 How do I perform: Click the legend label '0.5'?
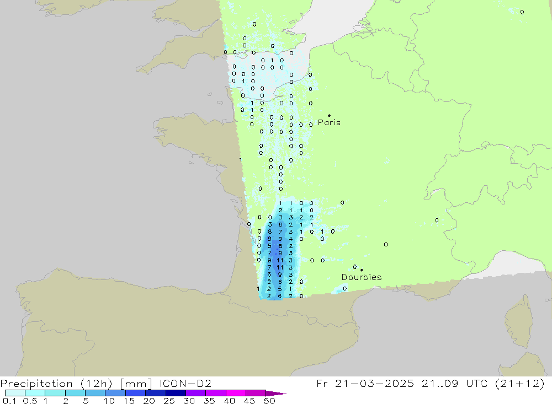click(30, 401)
